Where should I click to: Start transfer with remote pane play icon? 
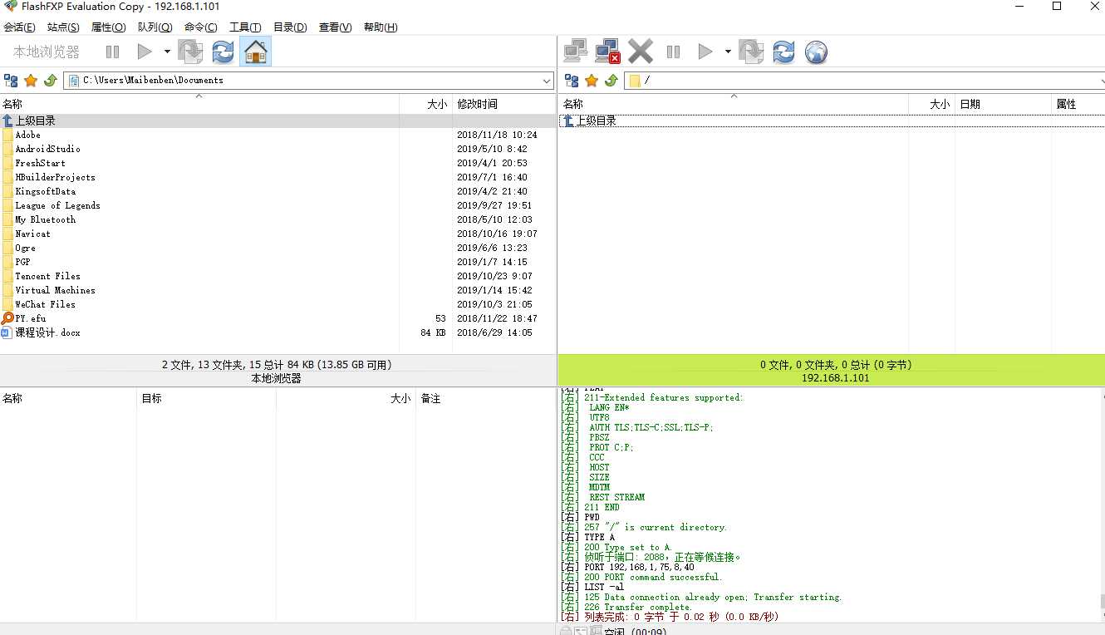[x=705, y=52]
